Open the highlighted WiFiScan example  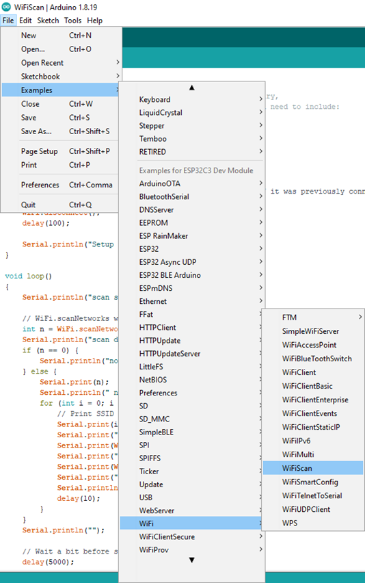[313, 468]
